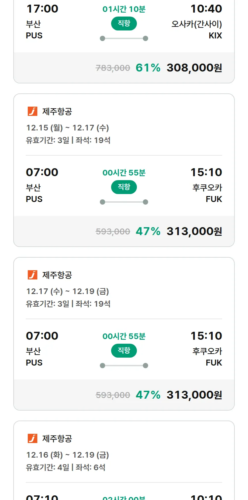Select 313,000원 fare for 12.17 departure

pyautogui.click(x=194, y=395)
